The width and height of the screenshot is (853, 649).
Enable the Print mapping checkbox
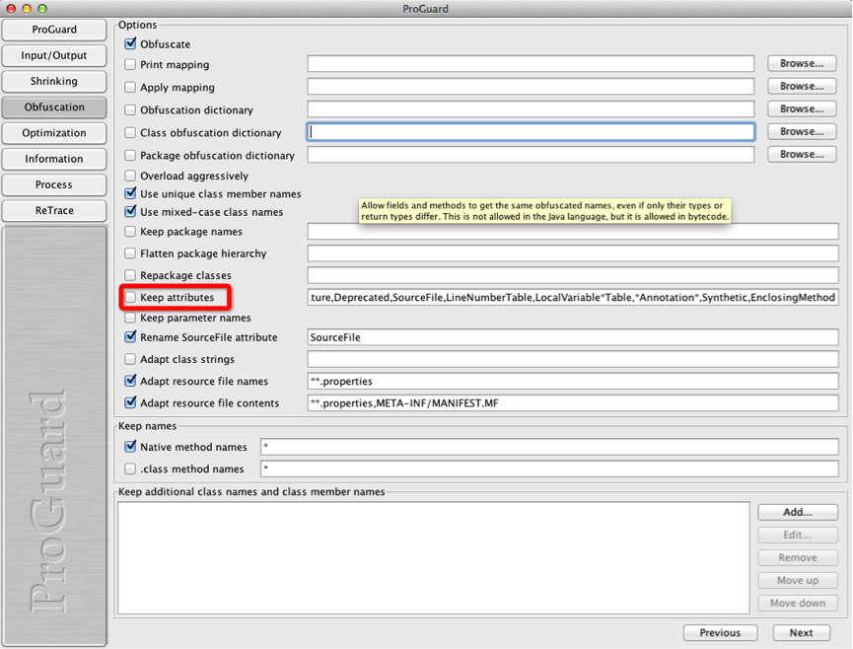tap(130, 64)
